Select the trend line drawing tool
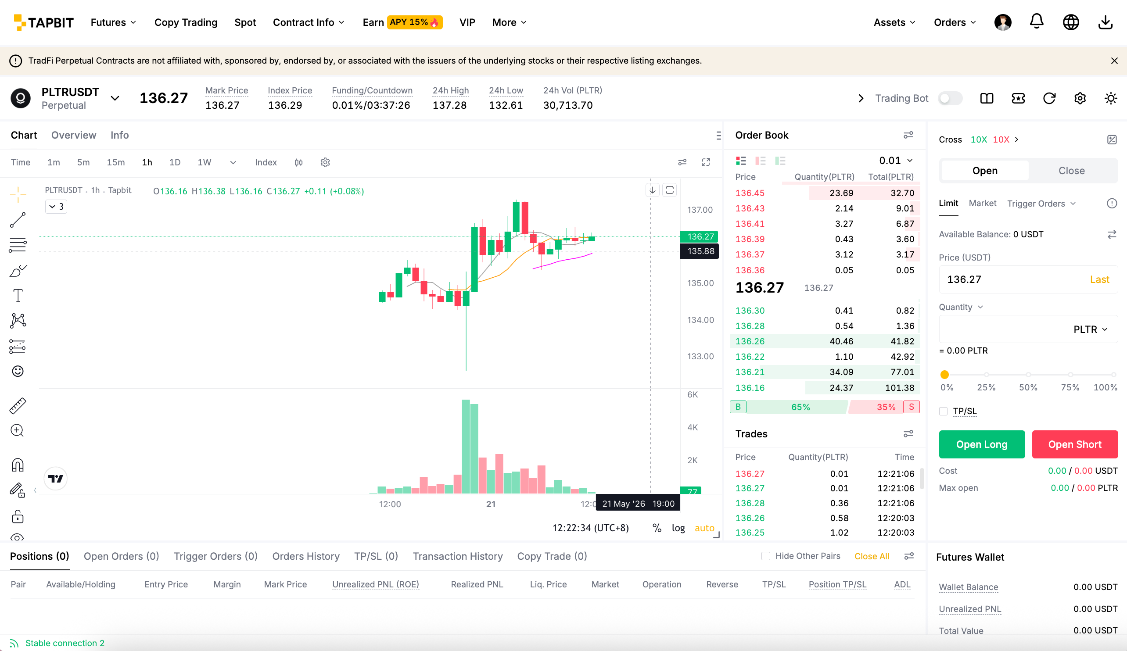Image resolution: width=1127 pixels, height=651 pixels. [x=18, y=220]
